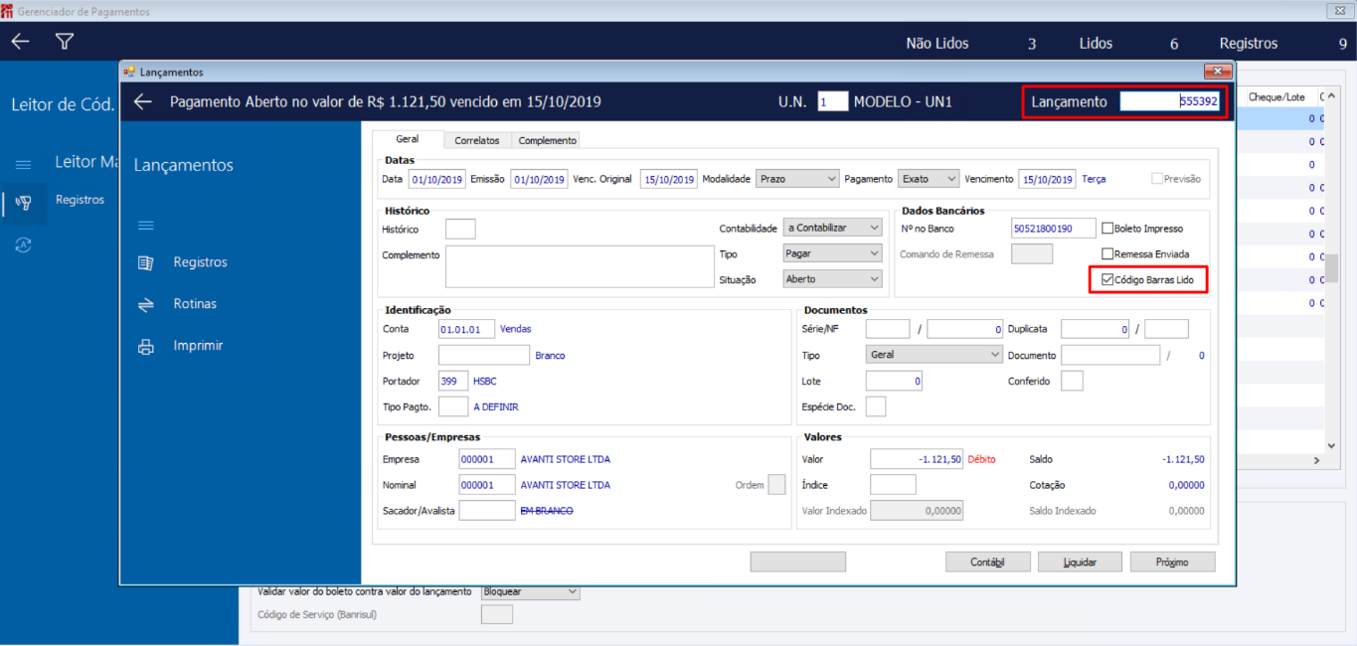The width and height of the screenshot is (1357, 646).
Task: Click the Índice field
Action: [893, 484]
